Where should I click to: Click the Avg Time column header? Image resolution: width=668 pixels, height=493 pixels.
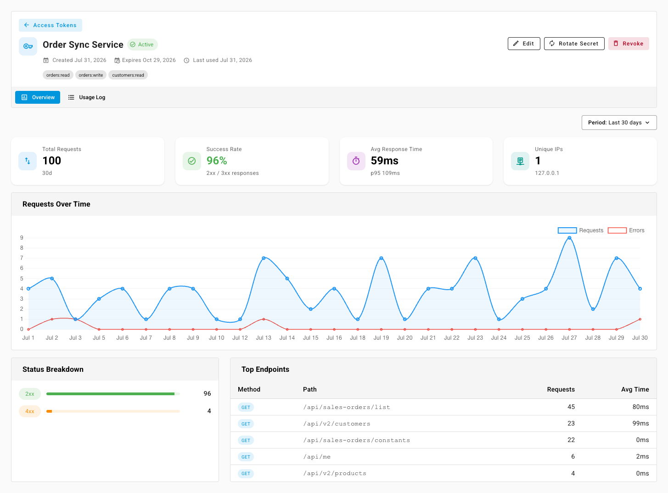(x=635, y=389)
